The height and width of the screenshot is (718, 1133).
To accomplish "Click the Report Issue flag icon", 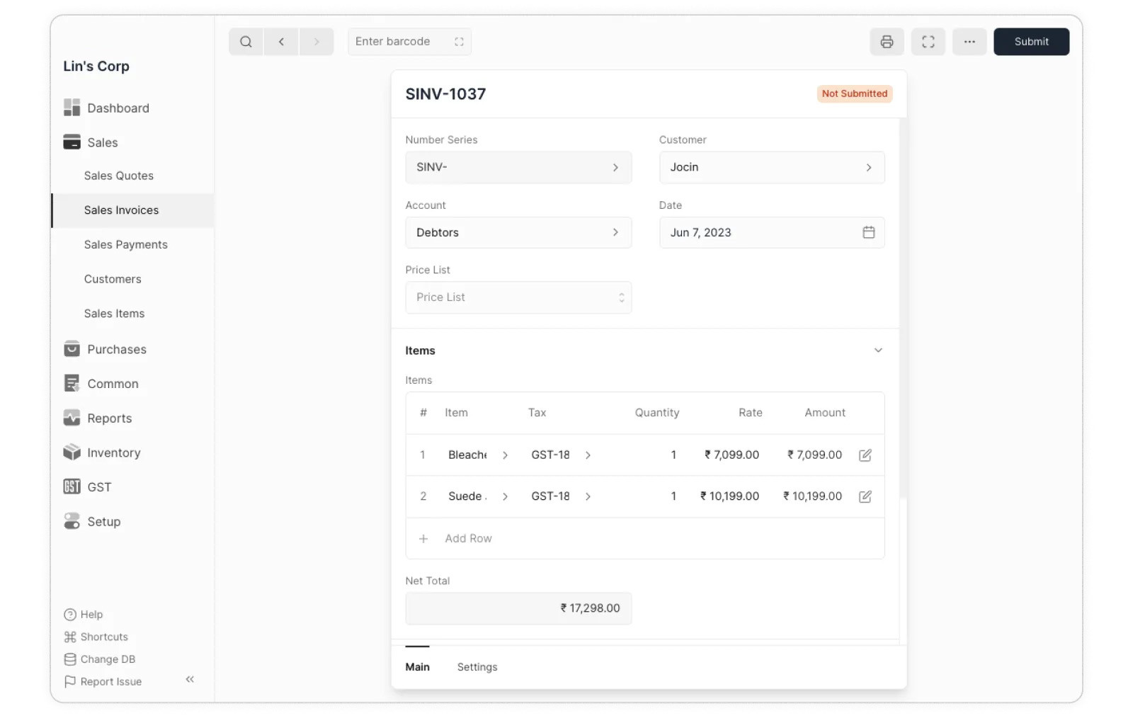I will pos(70,682).
